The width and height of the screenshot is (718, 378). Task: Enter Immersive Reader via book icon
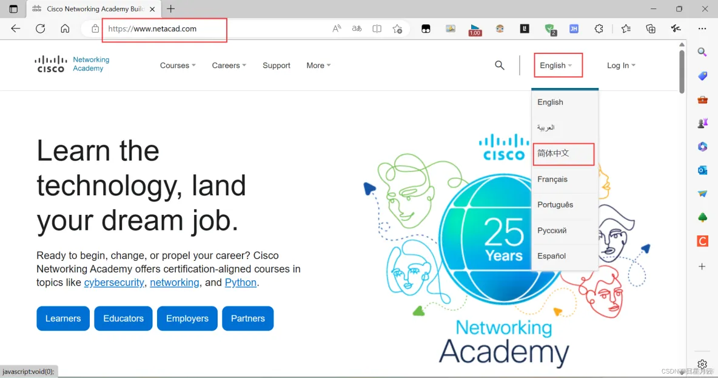tap(377, 29)
